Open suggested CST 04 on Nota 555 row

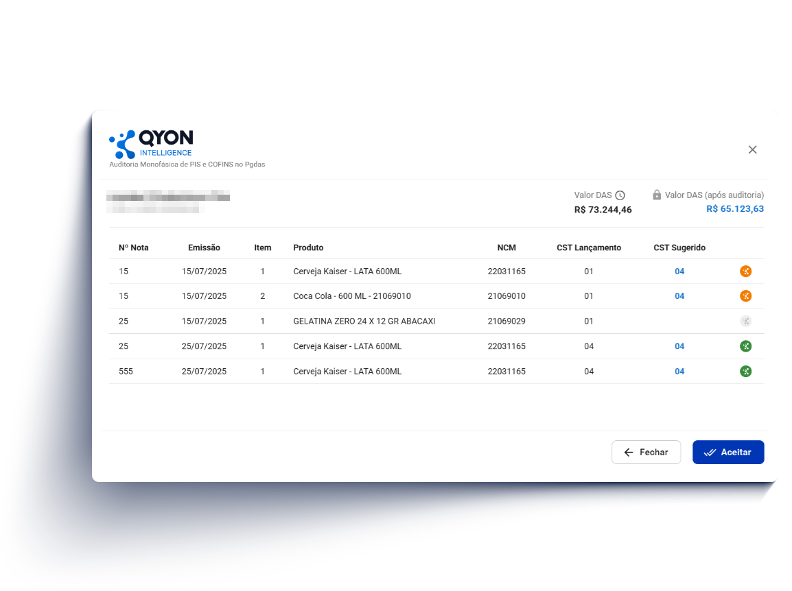click(x=679, y=372)
